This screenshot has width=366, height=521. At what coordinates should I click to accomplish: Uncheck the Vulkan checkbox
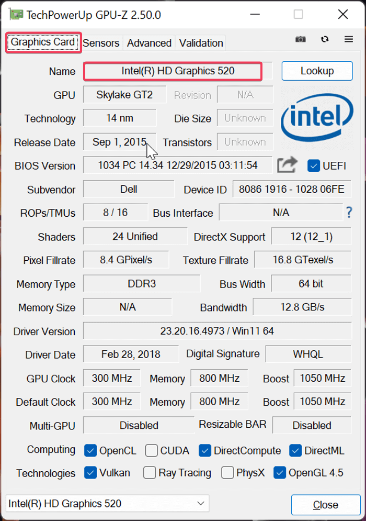coord(92,473)
